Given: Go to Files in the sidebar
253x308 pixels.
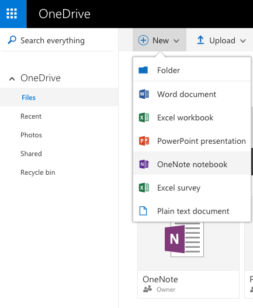Looking at the screenshot, I should pyautogui.click(x=59, y=97).
